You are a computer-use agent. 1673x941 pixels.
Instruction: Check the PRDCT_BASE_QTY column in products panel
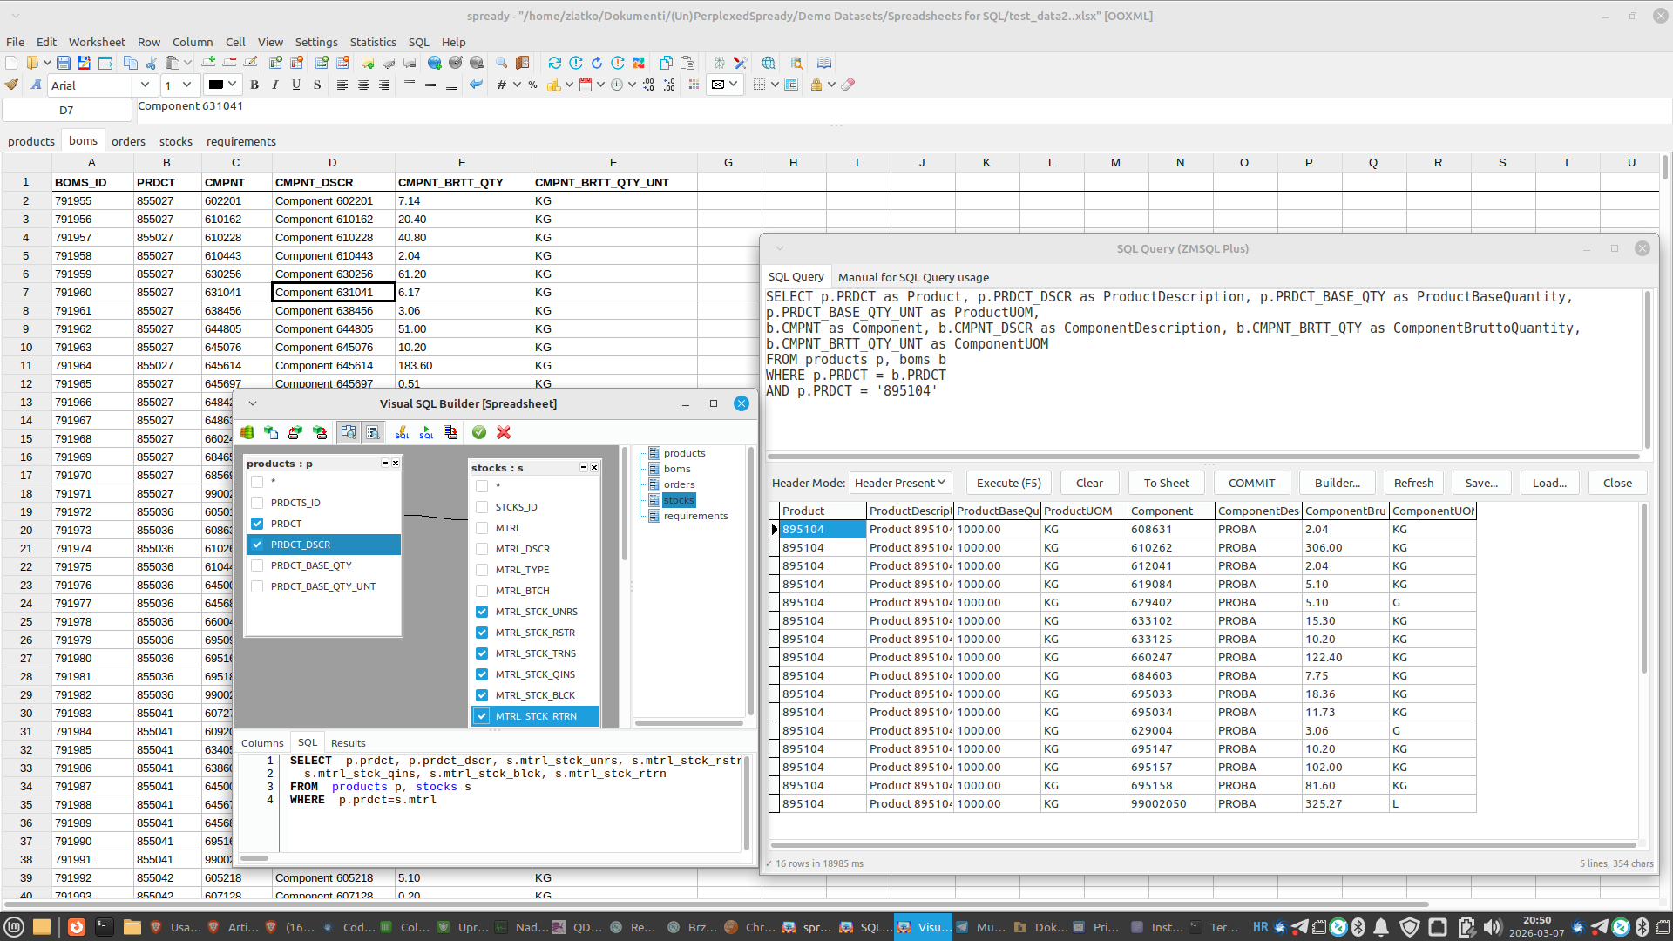257,565
